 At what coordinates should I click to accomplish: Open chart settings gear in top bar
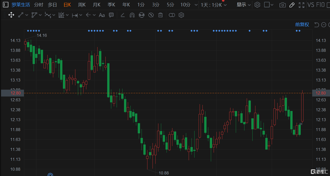coord(257,5)
